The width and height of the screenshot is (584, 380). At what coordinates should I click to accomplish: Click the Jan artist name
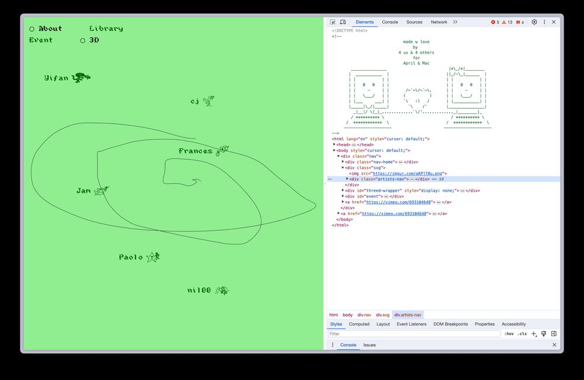pyautogui.click(x=84, y=191)
